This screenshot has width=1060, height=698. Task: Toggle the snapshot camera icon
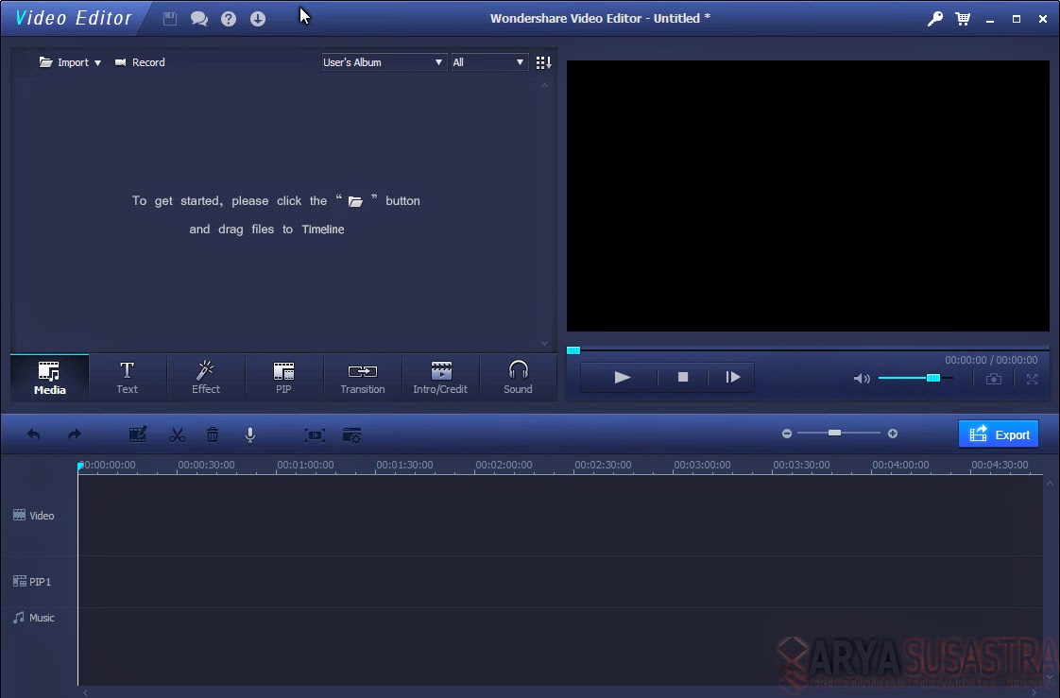(994, 378)
